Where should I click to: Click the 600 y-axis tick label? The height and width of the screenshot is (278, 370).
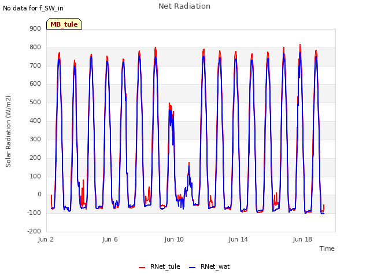(x=35, y=84)
